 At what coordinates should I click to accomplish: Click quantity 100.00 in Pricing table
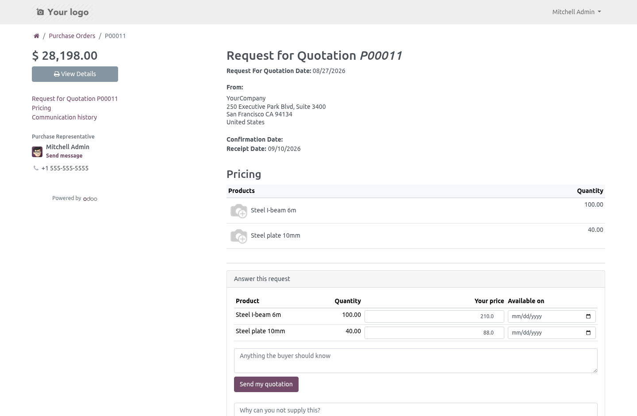[594, 204]
